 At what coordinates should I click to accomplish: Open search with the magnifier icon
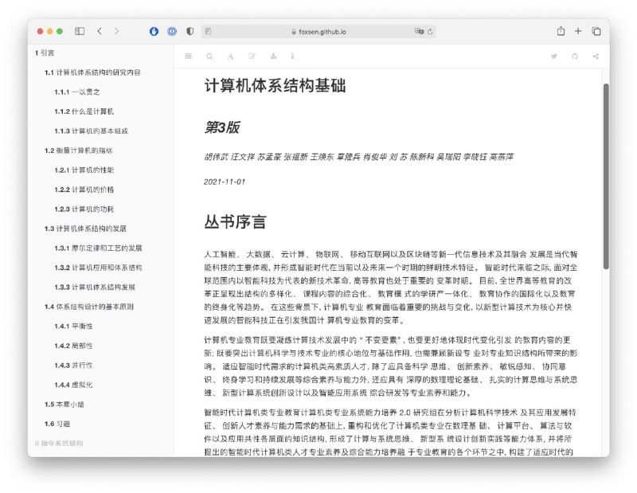[209, 57]
